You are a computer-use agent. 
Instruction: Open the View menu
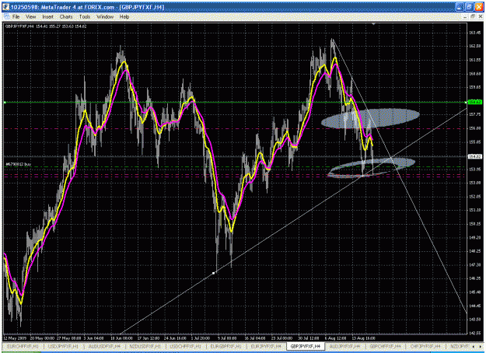point(30,17)
